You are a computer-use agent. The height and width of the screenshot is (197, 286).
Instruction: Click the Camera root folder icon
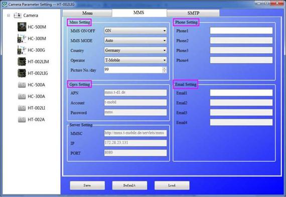tap(18, 16)
